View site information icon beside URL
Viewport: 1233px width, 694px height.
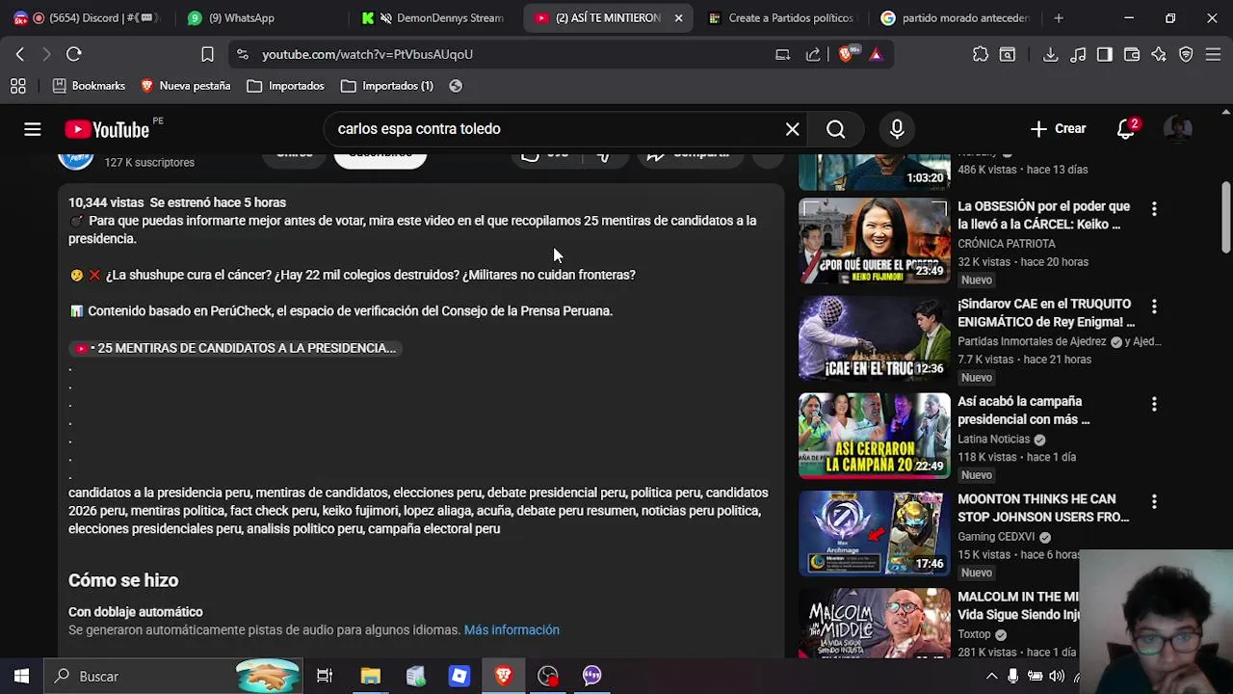(242, 55)
